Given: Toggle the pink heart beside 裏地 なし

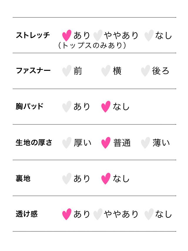Looking at the screenshot, I should click(106, 178).
